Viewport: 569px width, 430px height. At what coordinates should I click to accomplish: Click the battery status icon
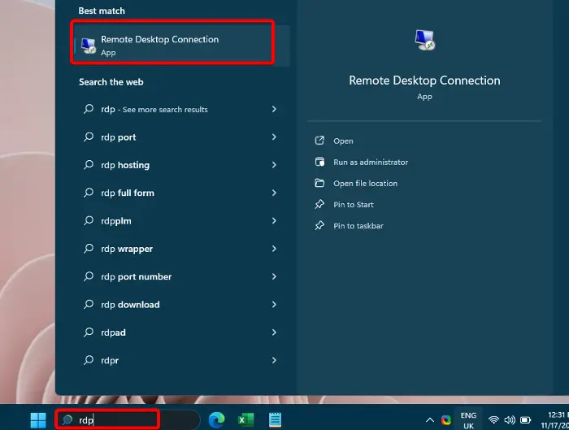[x=525, y=420]
